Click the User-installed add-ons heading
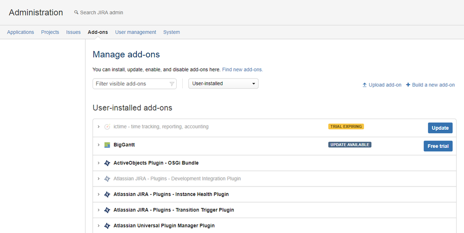Image resolution: width=464 pixels, height=233 pixels. pos(133,108)
